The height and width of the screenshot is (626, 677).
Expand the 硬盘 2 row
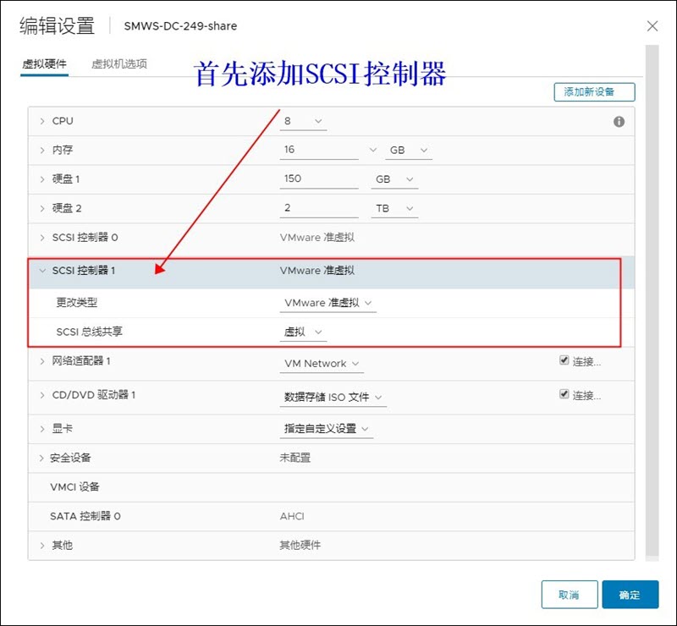(41, 208)
